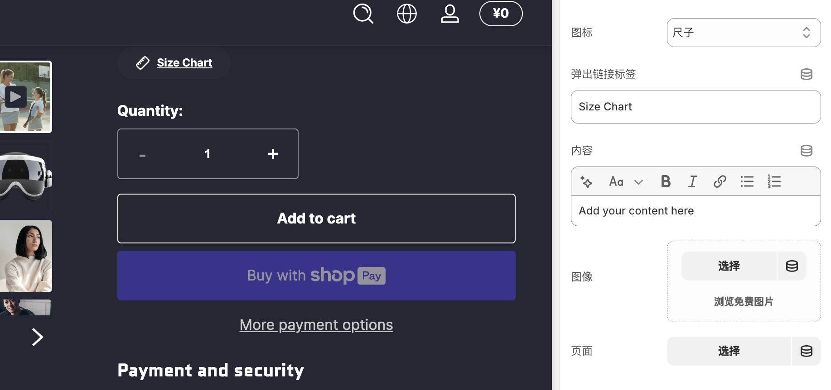This screenshot has height=390, width=831.
Task: Click 浏览免费图片 to browse free images
Action: coord(744,302)
